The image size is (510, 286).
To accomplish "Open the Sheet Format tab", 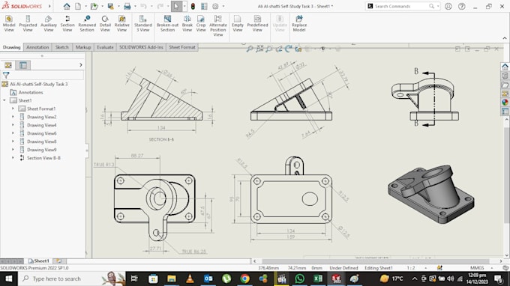I will 182,47.
